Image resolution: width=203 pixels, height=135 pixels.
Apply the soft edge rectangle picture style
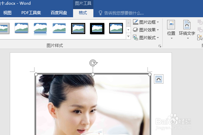coord(59,28)
